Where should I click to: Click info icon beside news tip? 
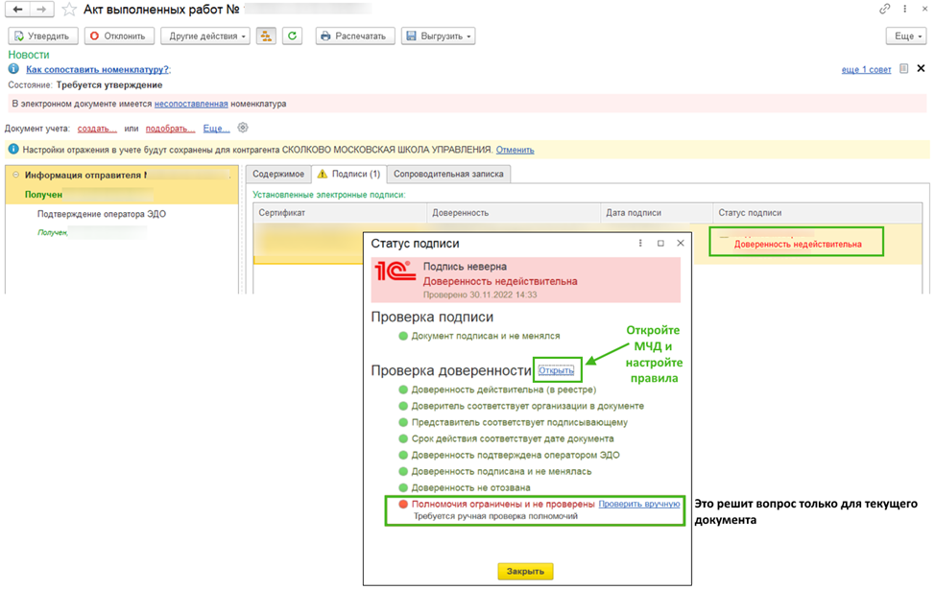[x=13, y=69]
